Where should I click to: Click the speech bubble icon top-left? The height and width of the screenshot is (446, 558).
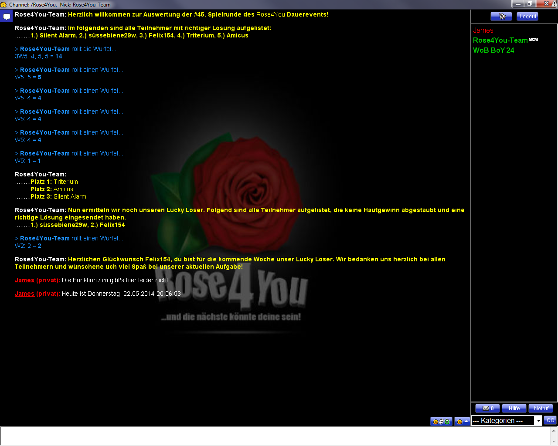click(7, 17)
